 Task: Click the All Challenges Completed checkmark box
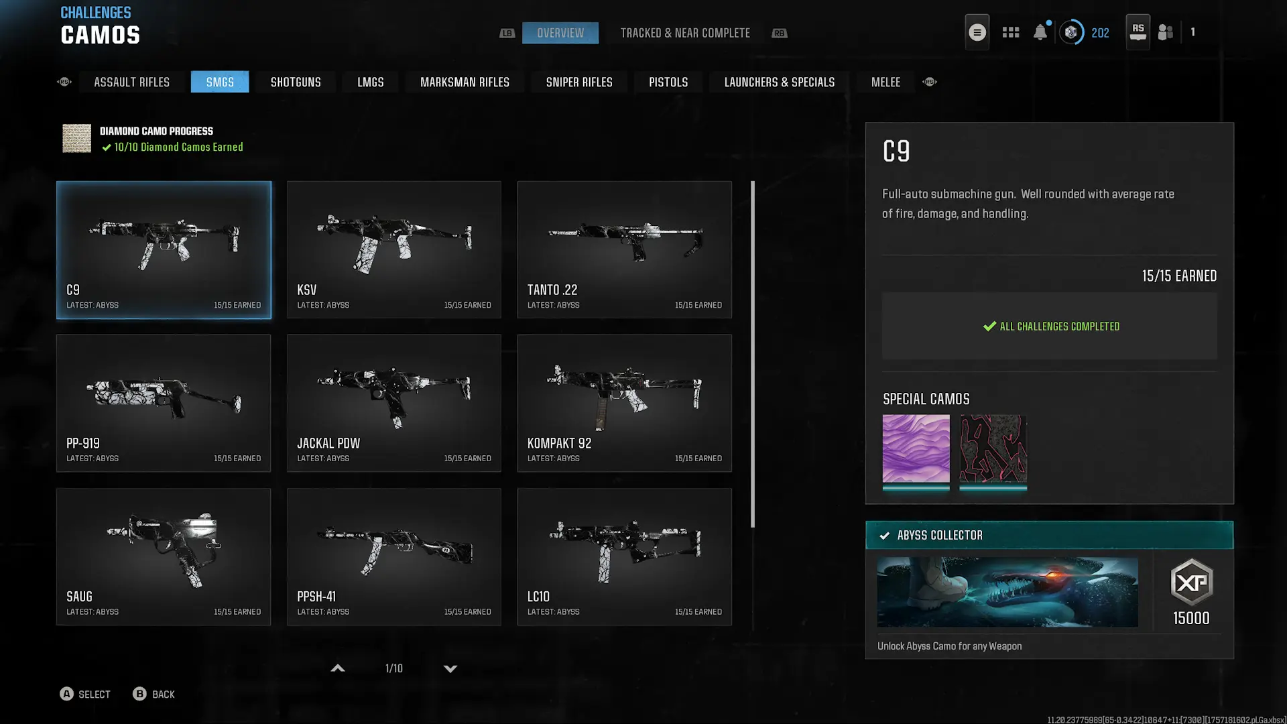pos(1049,326)
